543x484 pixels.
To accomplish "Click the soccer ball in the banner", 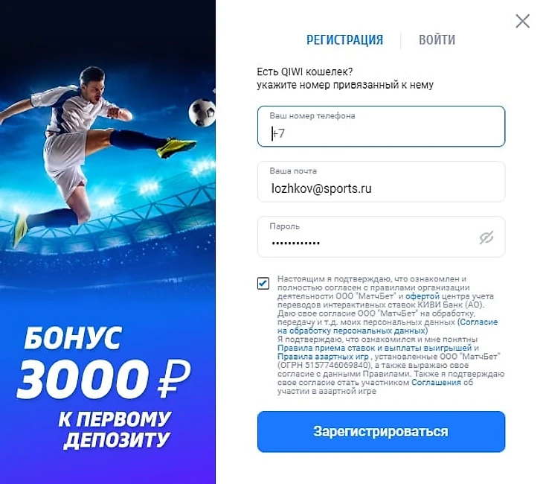I will (x=202, y=112).
